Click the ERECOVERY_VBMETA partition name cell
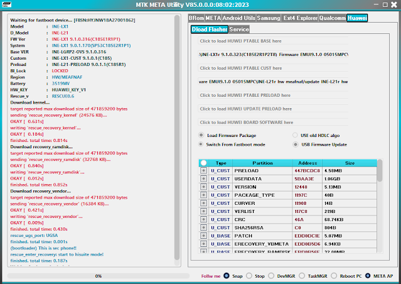 (x=262, y=244)
